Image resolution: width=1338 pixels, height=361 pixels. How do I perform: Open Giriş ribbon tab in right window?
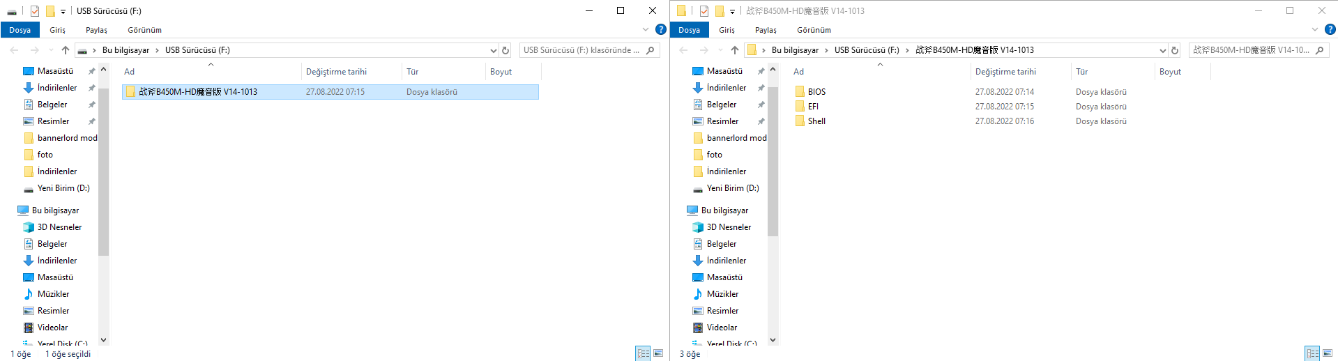point(727,30)
